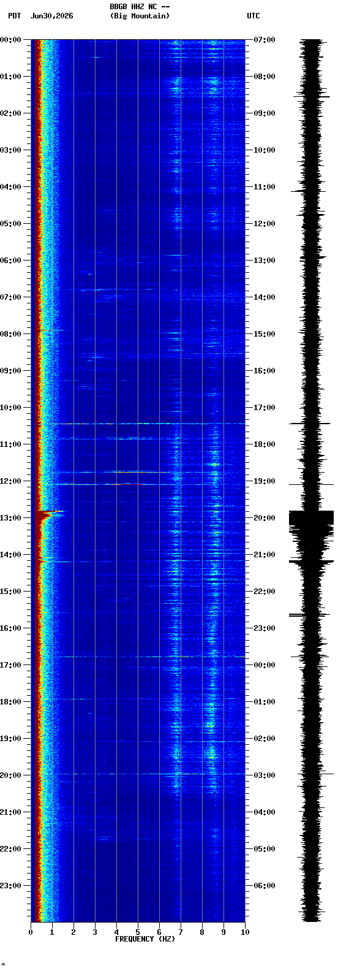Image resolution: width=338 pixels, height=971 pixels.
Task: Click PDT time label '06:00'
Action: click(x=10, y=261)
